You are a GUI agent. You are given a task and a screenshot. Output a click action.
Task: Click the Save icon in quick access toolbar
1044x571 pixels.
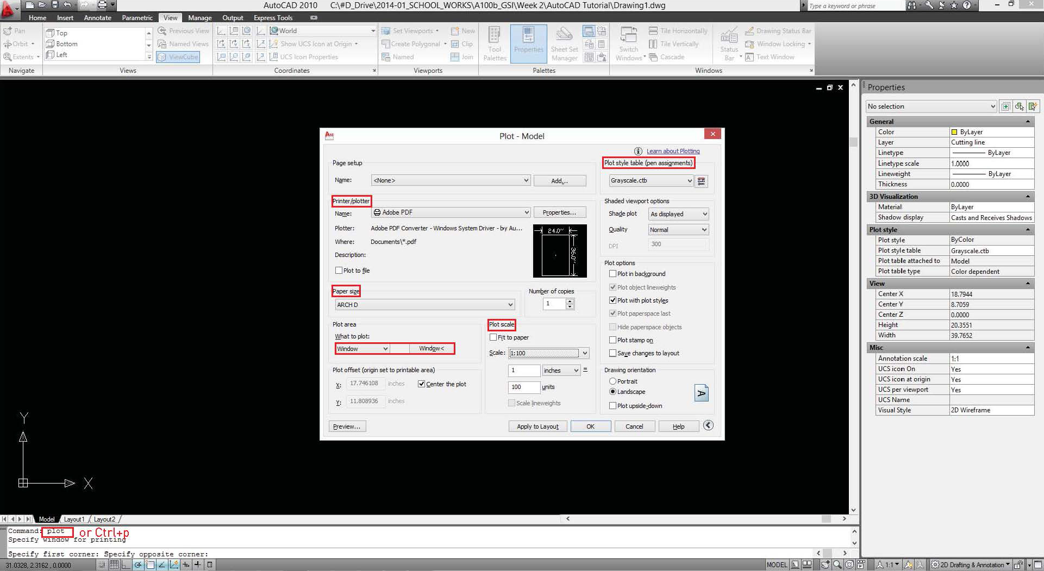coord(54,5)
